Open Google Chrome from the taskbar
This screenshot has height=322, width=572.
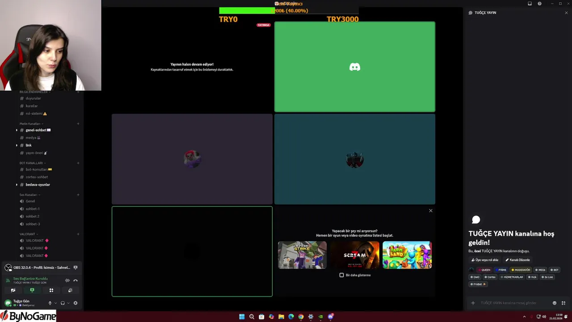click(x=301, y=317)
